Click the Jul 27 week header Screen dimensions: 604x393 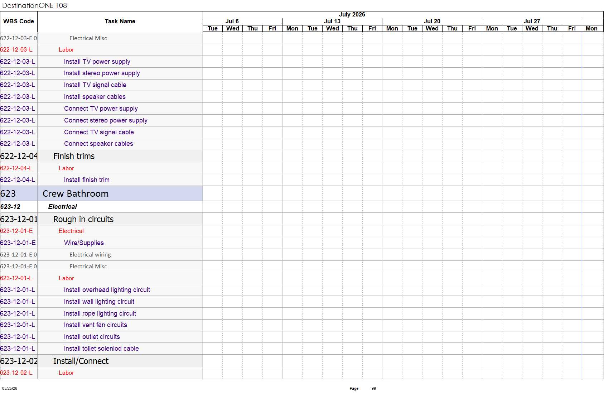click(x=532, y=21)
